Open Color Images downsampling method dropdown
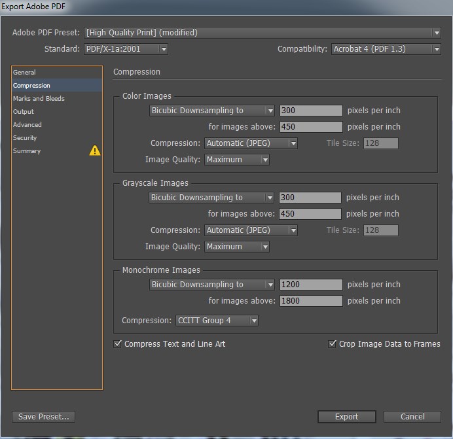The image size is (453, 439). 211,111
